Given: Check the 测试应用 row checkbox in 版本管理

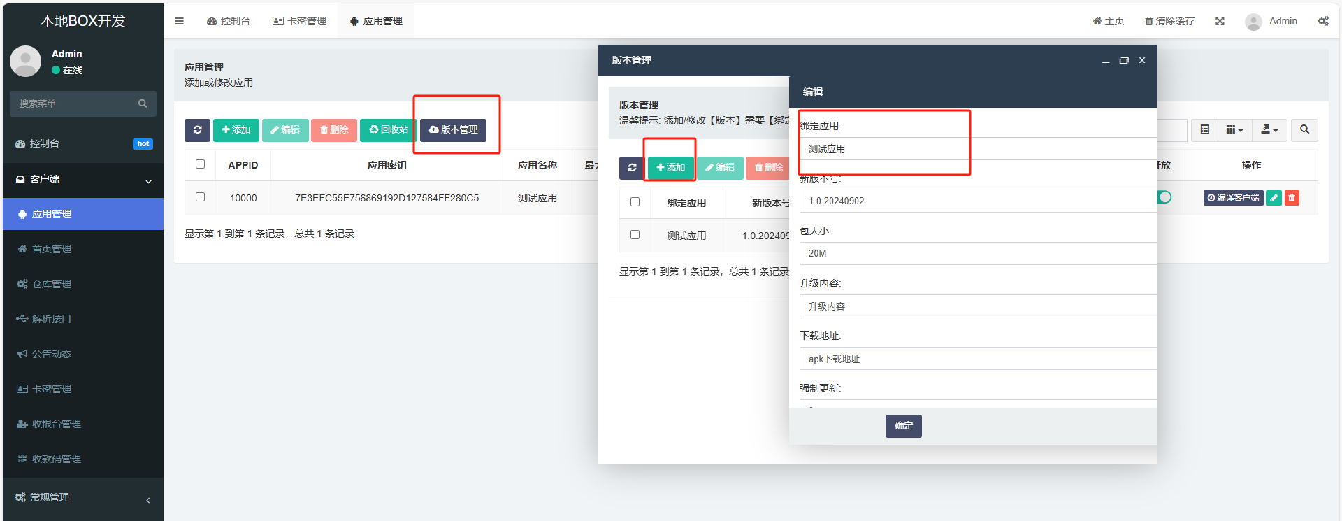Looking at the screenshot, I should (x=635, y=234).
